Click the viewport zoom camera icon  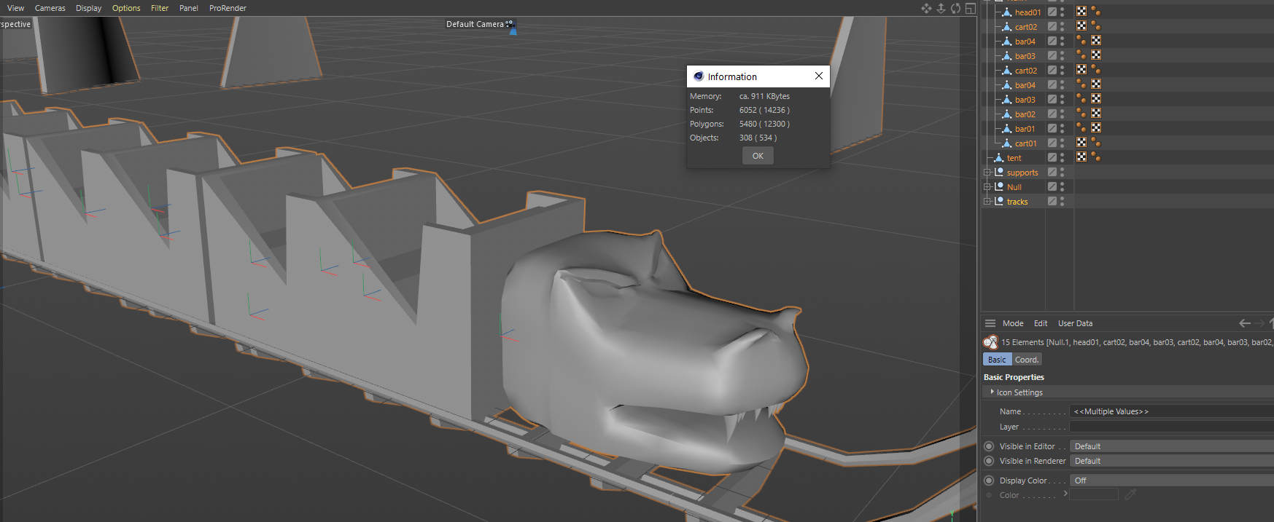tap(941, 8)
